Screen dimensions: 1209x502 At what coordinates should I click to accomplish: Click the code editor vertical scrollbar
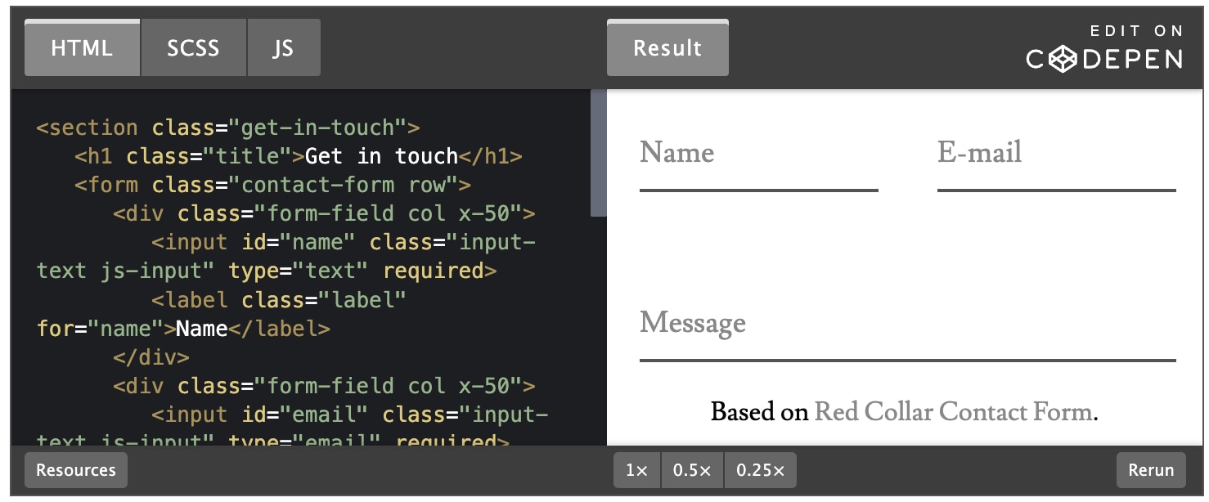[598, 155]
